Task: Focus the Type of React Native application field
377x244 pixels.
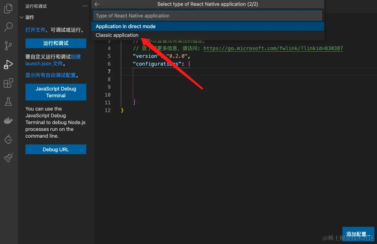Action: [208, 16]
